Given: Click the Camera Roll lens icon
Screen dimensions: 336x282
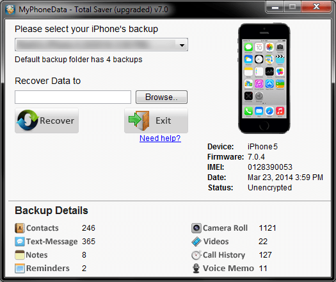Looking at the screenshot, I should tap(196, 228).
